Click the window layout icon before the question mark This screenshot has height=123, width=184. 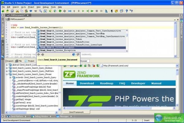tap(121, 11)
